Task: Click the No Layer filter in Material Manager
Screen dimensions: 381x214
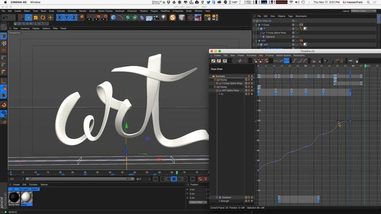Action: (24, 189)
